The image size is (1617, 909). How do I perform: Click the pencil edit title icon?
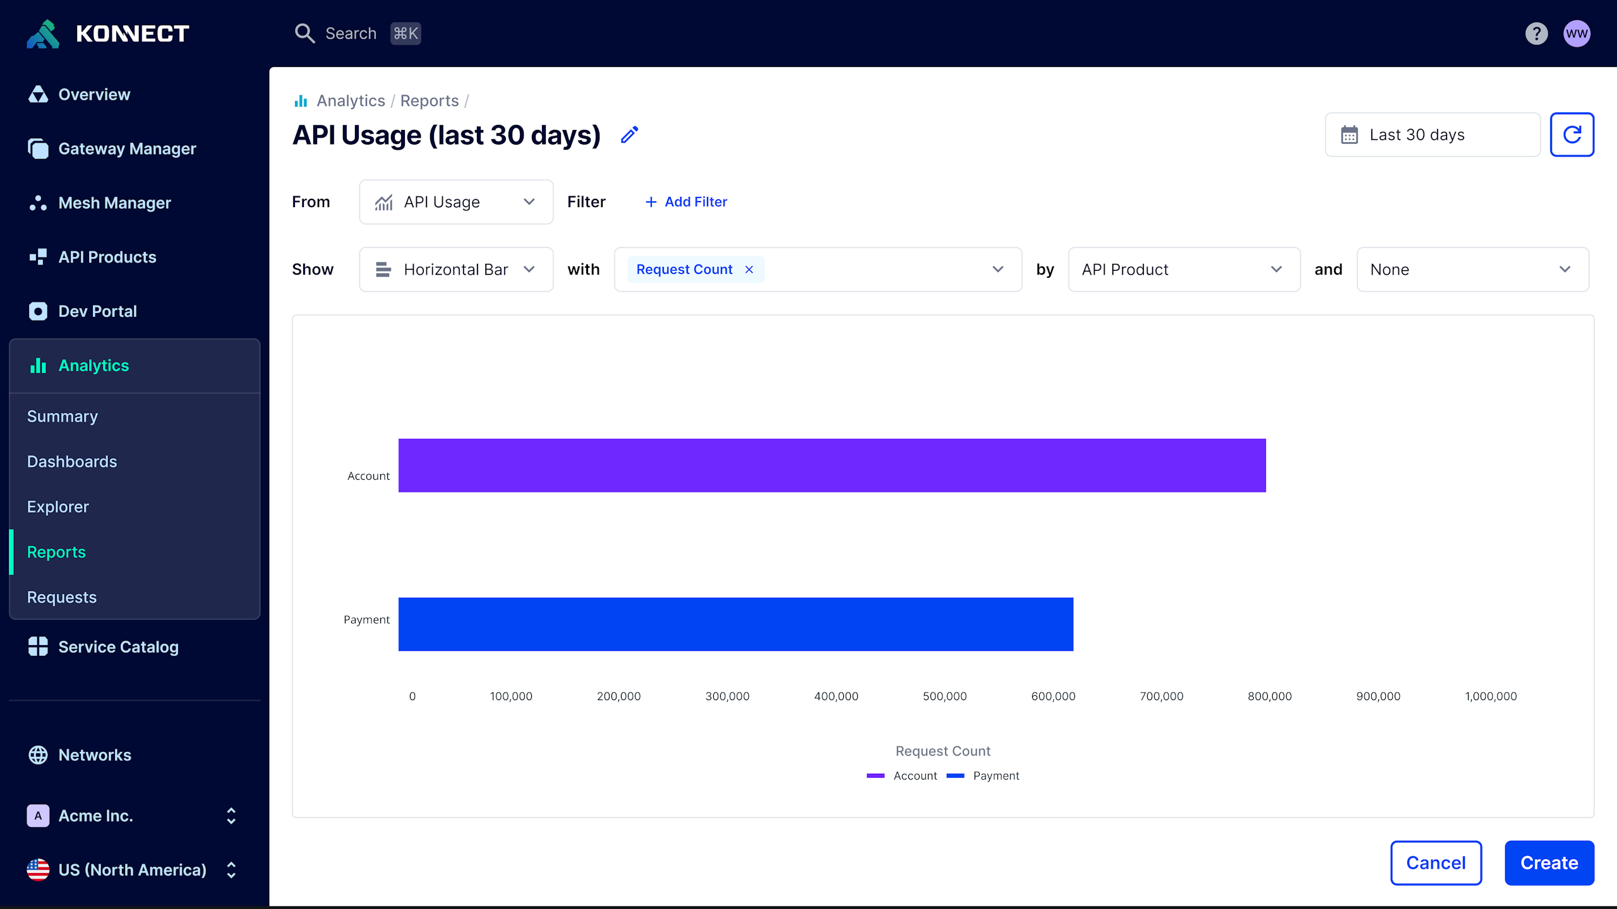pyautogui.click(x=629, y=134)
